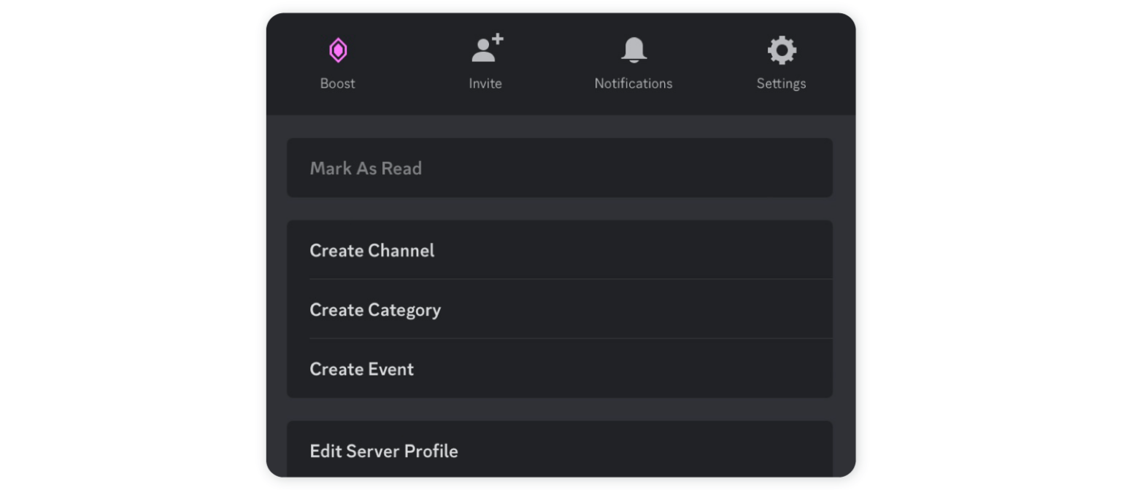Viewport: 1121px width, 490px height.
Task: Click the Invite label
Action: click(485, 83)
